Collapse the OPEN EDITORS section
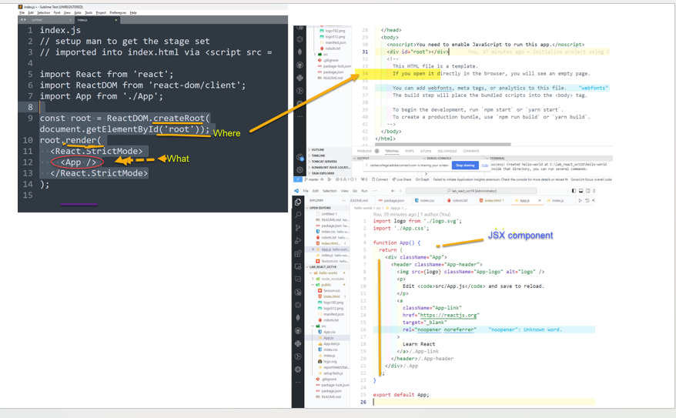This screenshot has height=418, width=676. (x=328, y=208)
